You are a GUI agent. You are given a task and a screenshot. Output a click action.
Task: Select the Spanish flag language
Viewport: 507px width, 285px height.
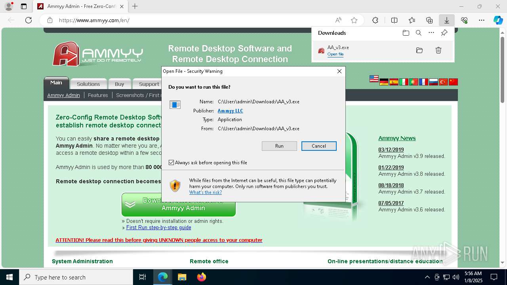tap(394, 82)
